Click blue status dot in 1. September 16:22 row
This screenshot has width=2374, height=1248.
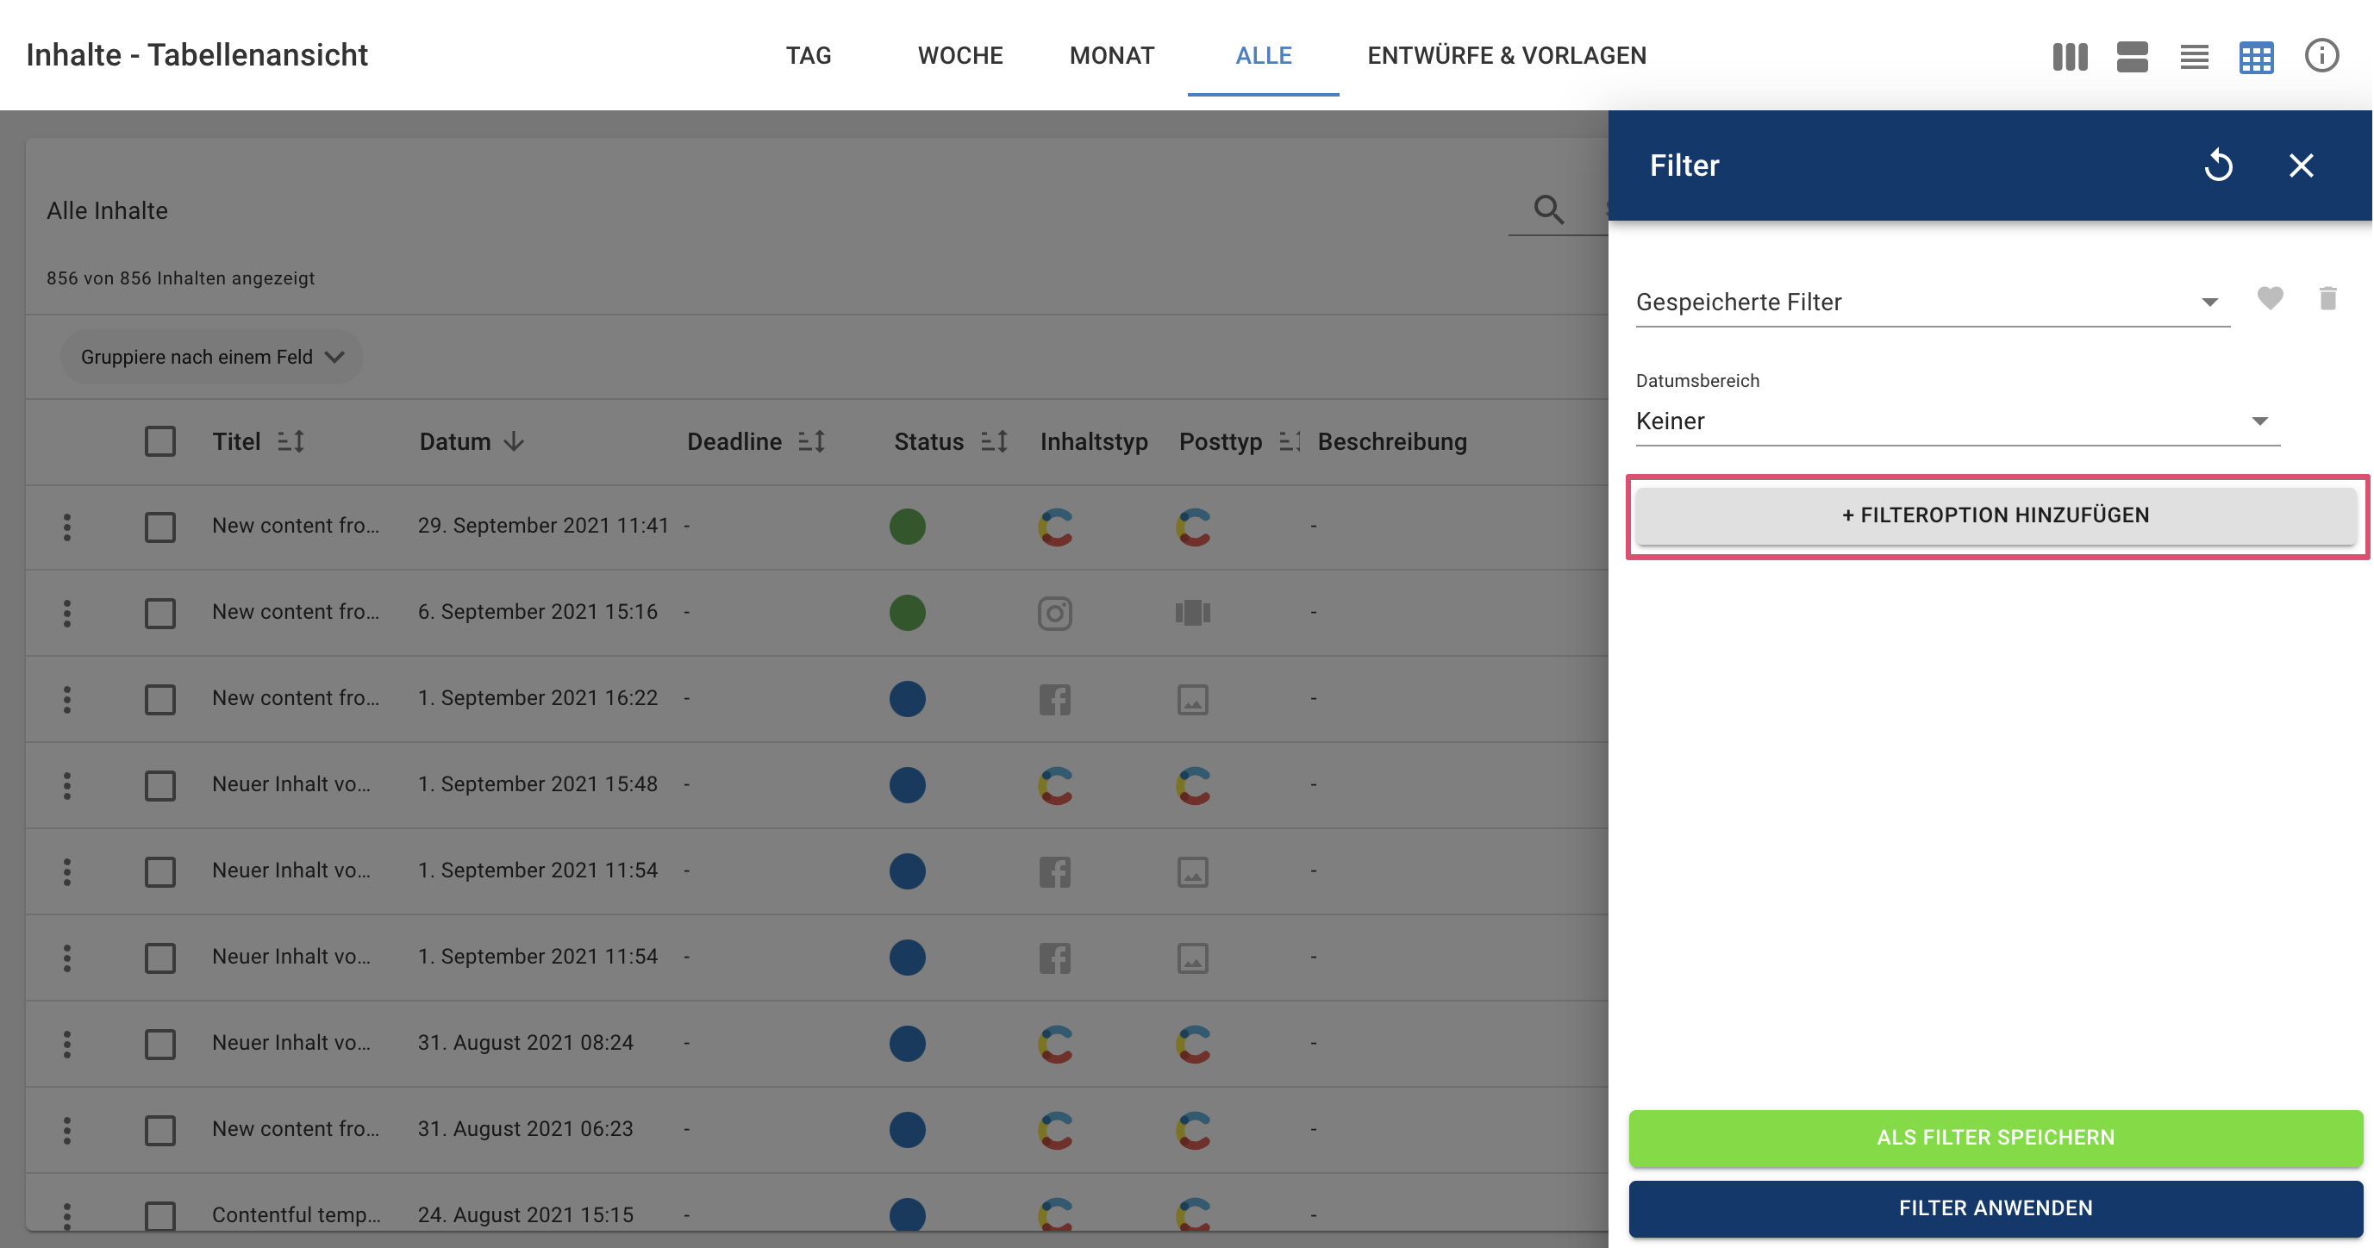point(907,699)
